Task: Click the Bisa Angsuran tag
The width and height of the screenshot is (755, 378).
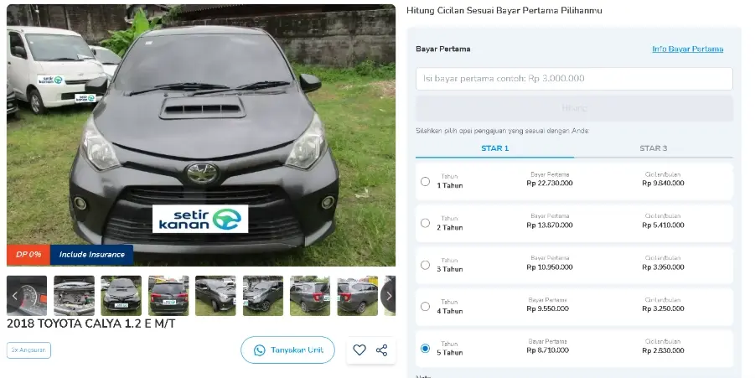Action: [28, 350]
